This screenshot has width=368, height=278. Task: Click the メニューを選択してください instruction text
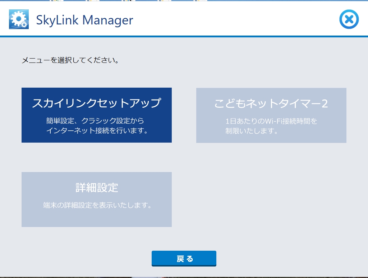point(70,60)
